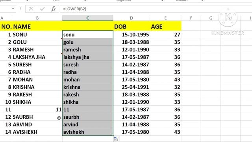
Task: Open the Auto Fill Options button below avishekh
Action: point(116,139)
